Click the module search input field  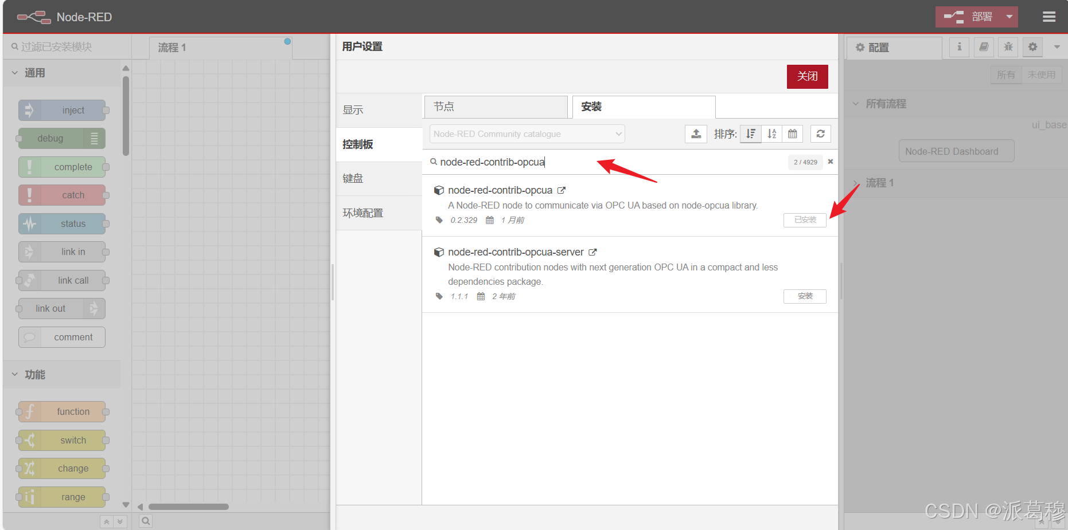608,162
